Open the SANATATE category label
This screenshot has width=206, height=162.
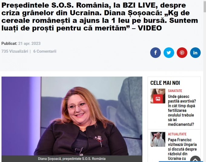[175, 91]
